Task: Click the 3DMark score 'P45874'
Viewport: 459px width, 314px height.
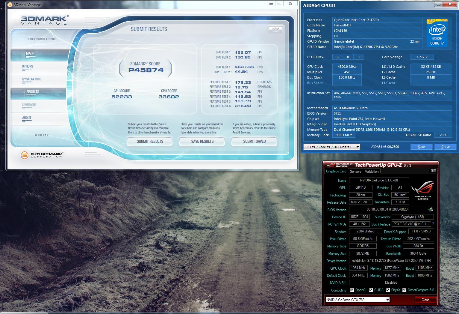Action: [x=146, y=70]
